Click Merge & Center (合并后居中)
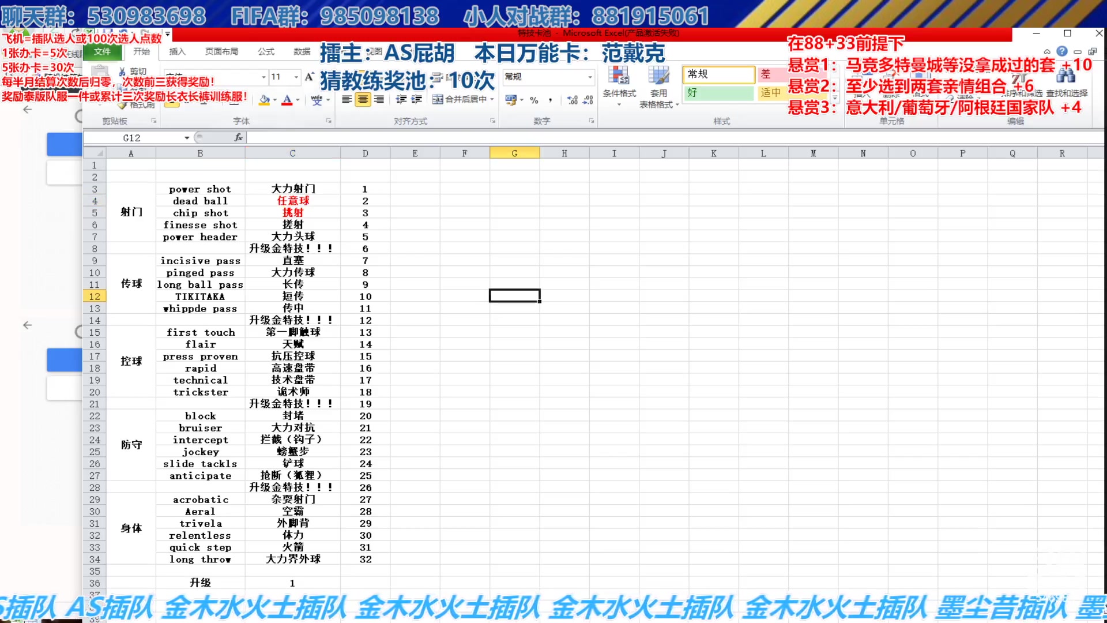This screenshot has width=1107, height=623. 460,100
